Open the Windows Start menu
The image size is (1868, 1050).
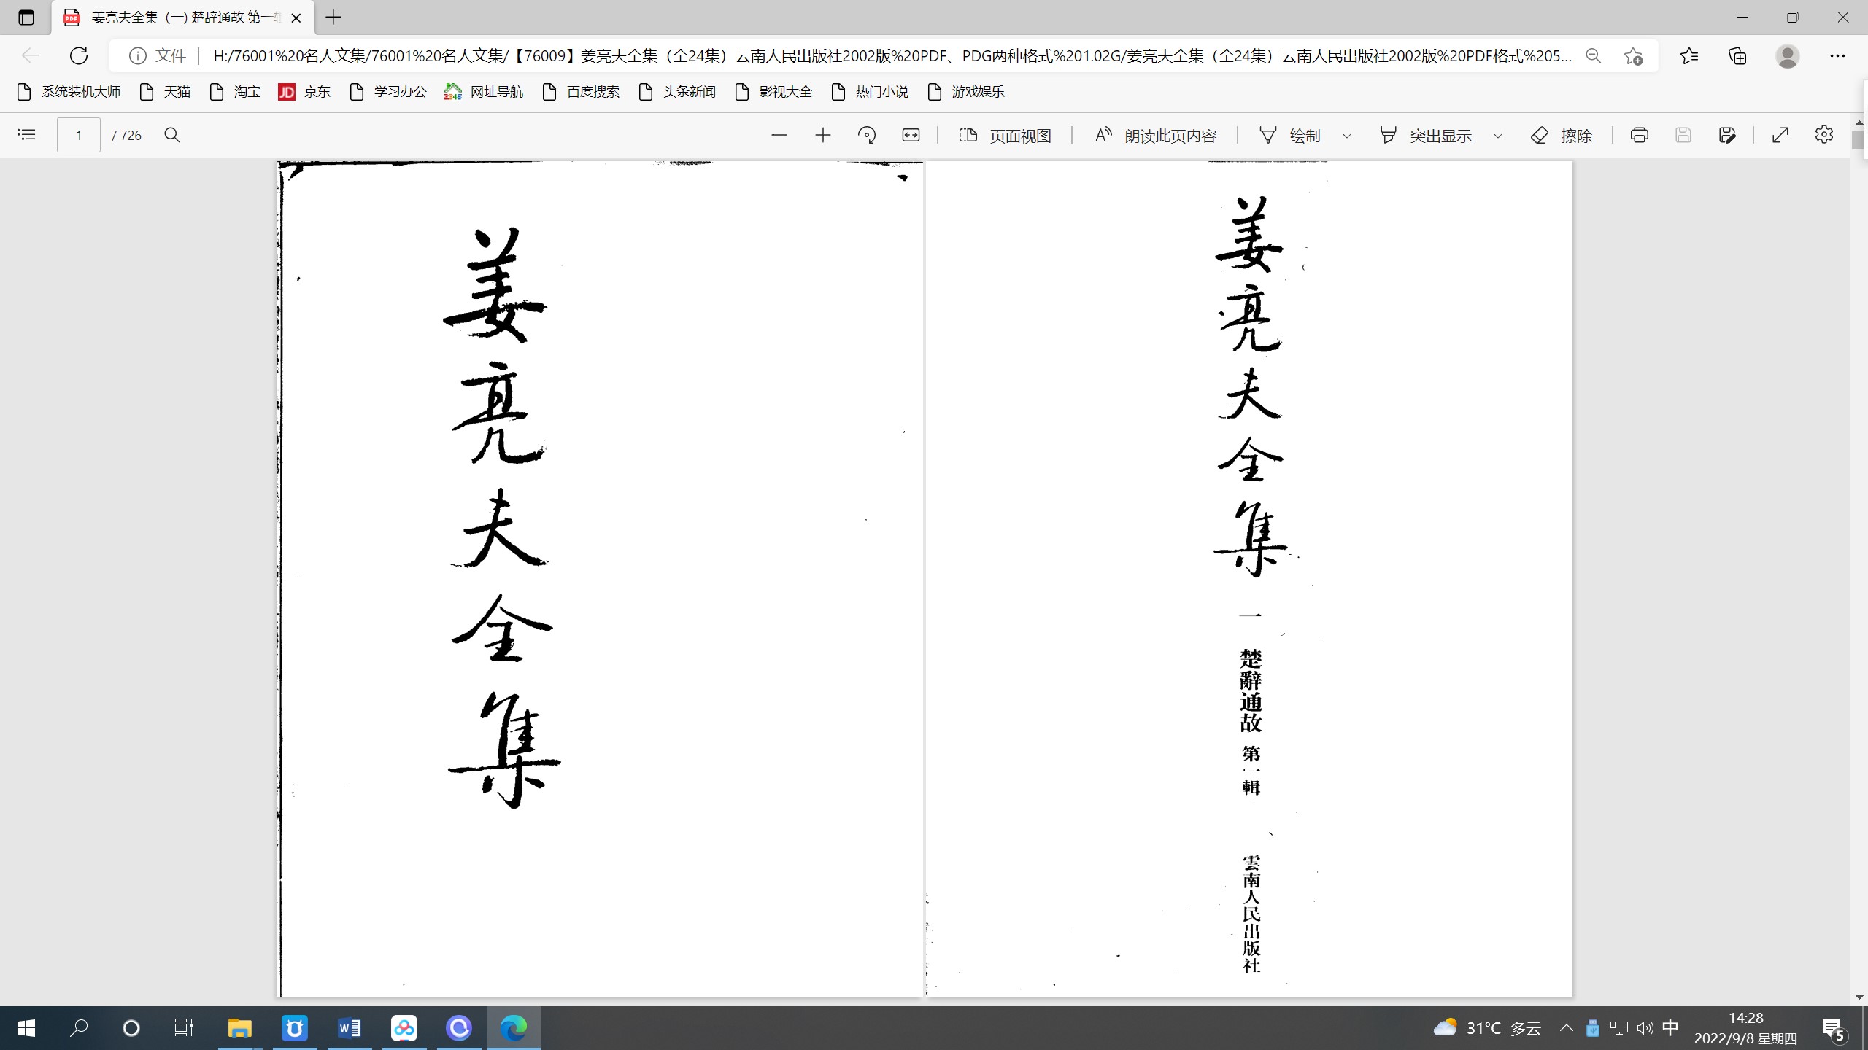[x=26, y=1028]
